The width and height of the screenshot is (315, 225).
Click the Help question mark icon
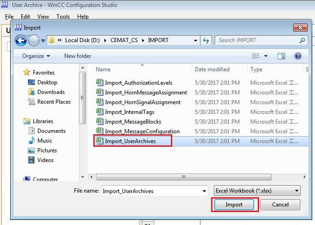[x=298, y=56]
